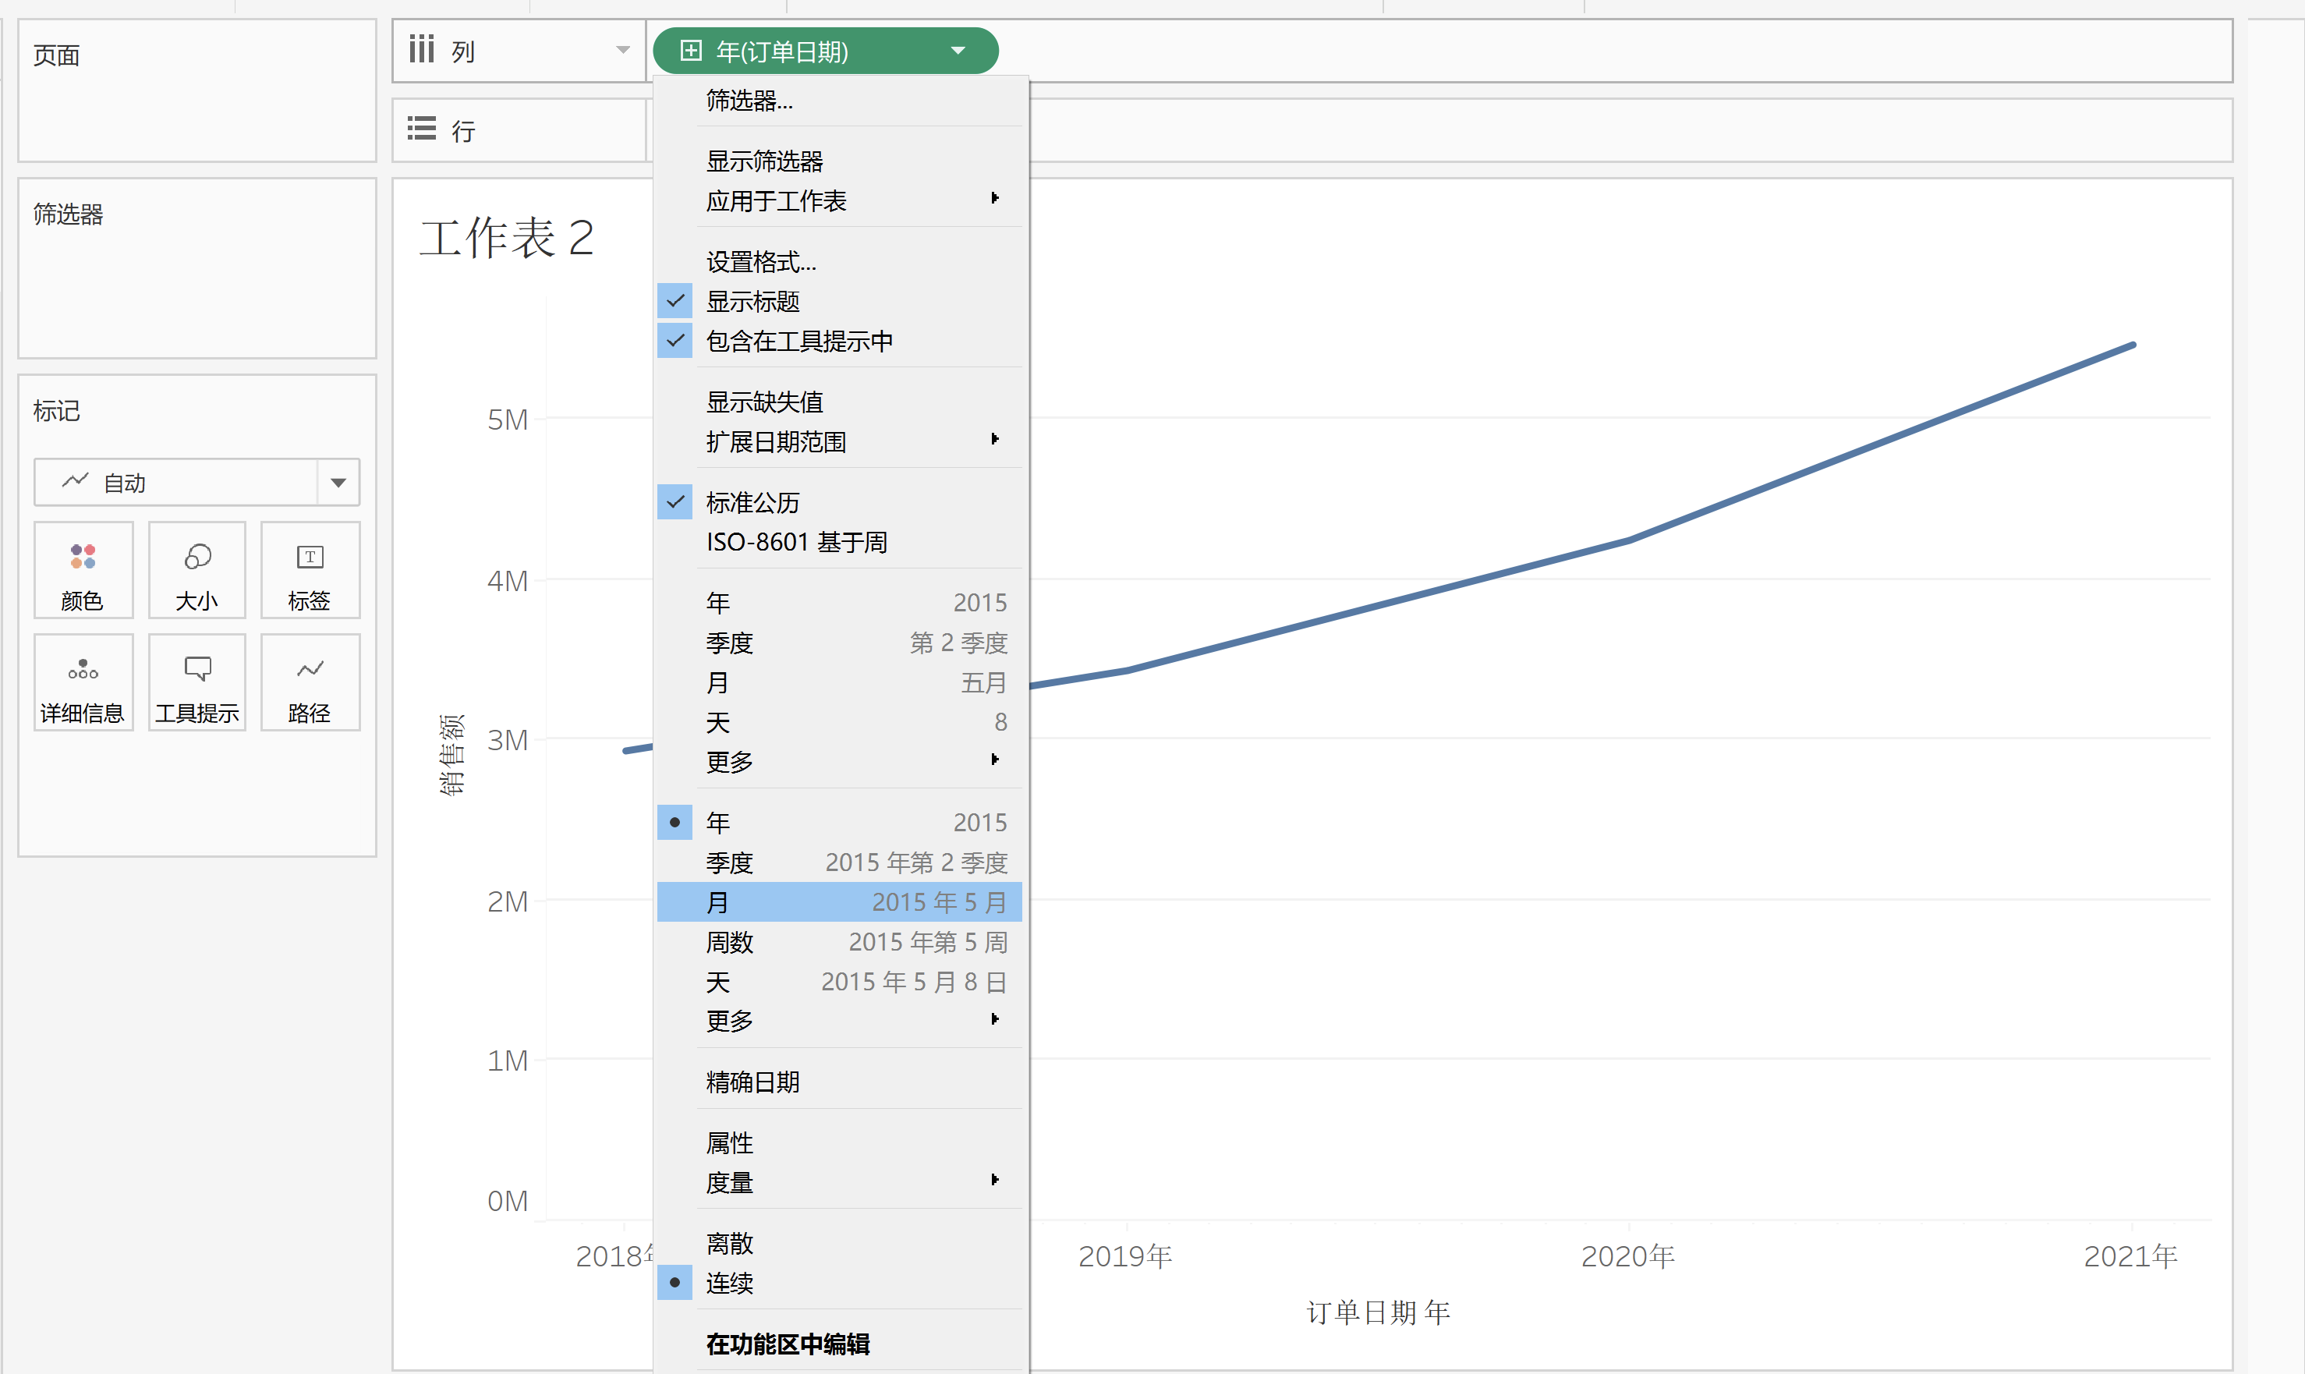The image size is (2305, 1374).
Task: Open the 列 shelf dropdown arrow
Action: (x=623, y=50)
